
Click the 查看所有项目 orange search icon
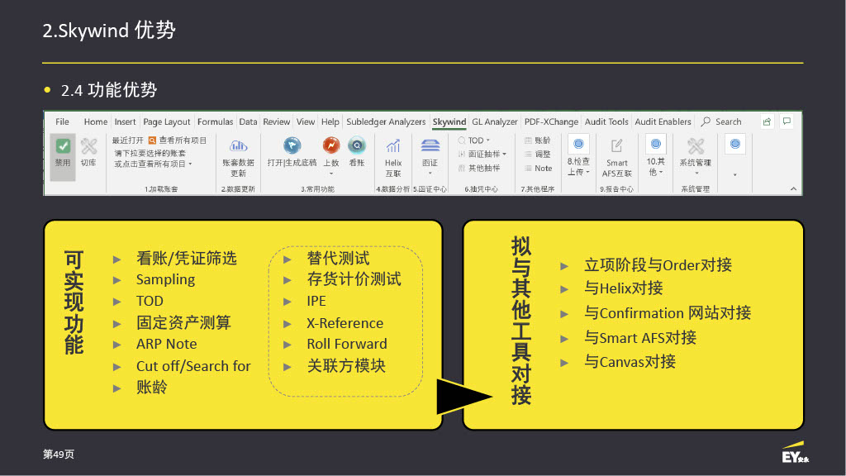(152, 140)
